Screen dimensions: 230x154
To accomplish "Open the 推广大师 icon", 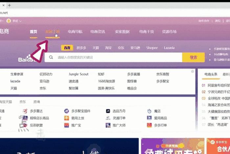I will click(x=108, y=125).
